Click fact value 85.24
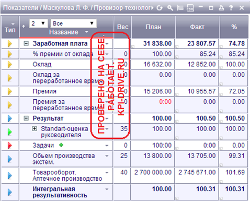The width and height of the screenshot is (250, 201). [208, 54]
